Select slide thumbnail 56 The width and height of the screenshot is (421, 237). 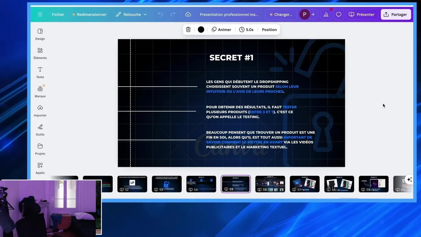(270, 184)
